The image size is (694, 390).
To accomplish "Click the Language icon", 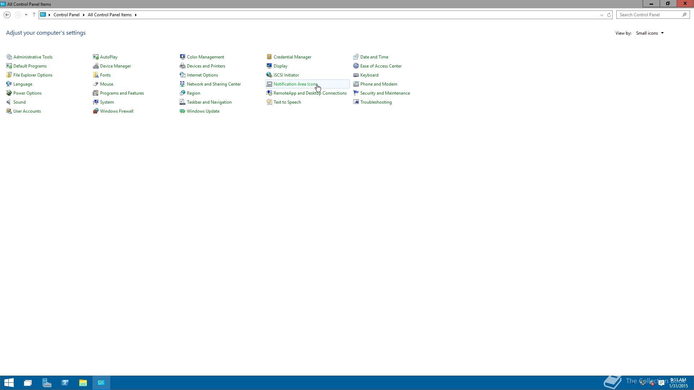I will [x=9, y=84].
